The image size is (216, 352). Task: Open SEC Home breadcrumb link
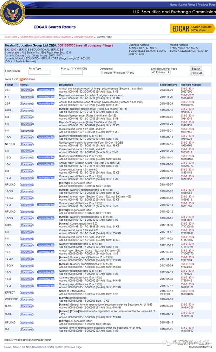[x=11, y=37]
